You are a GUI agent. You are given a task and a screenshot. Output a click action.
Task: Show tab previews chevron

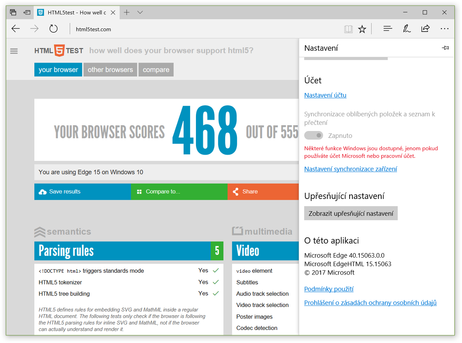[140, 12]
